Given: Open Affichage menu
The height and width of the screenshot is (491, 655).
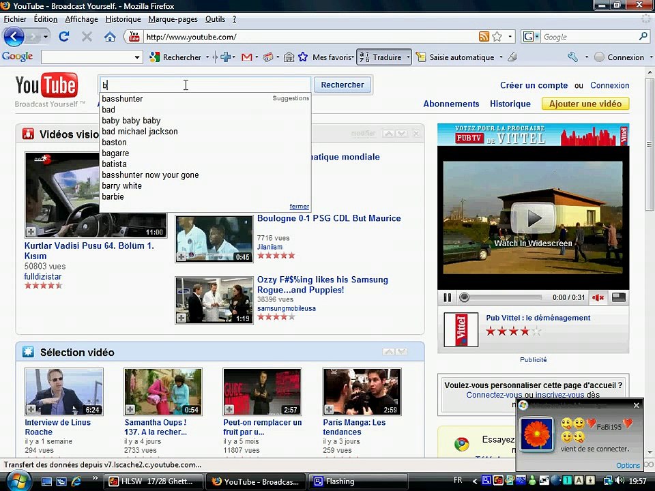Looking at the screenshot, I should (81, 19).
